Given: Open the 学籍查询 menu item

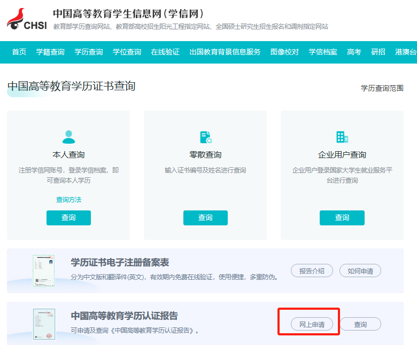Looking at the screenshot, I should (50, 52).
